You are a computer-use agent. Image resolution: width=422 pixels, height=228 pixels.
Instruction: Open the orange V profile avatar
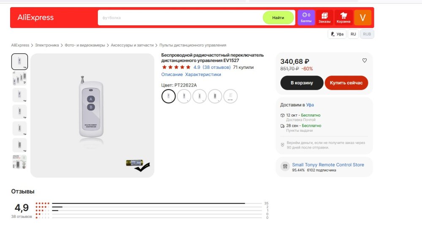point(362,18)
